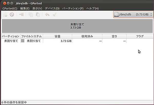Click the Undo last operation icon
The width and height of the screenshot is (154, 105).
(x=47, y=15)
